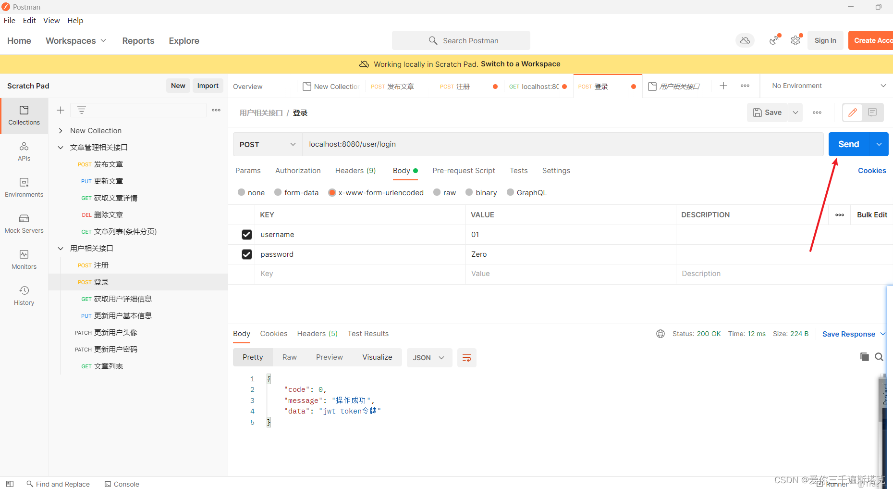Open the Postman Console
Image resolution: width=893 pixels, height=489 pixels.
122,484
